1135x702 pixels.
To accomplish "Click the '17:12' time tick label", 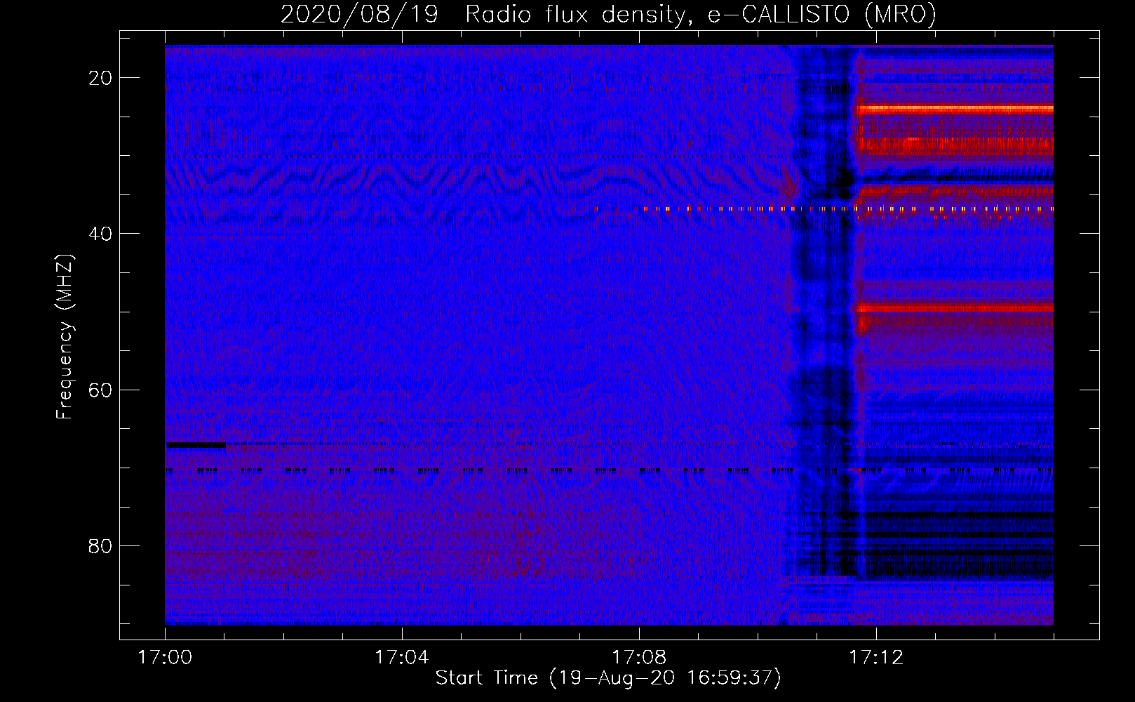I will pyautogui.click(x=876, y=658).
